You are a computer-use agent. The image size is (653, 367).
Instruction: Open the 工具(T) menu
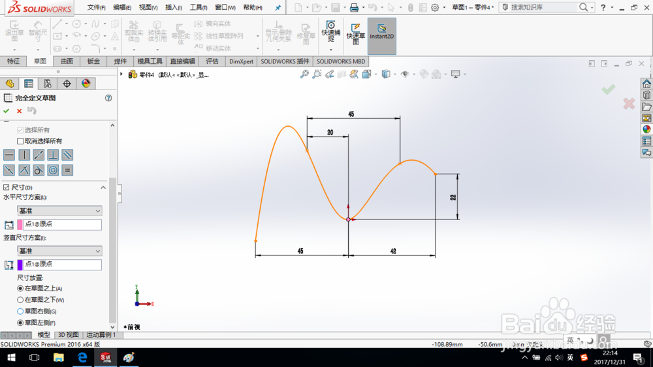(199, 7)
